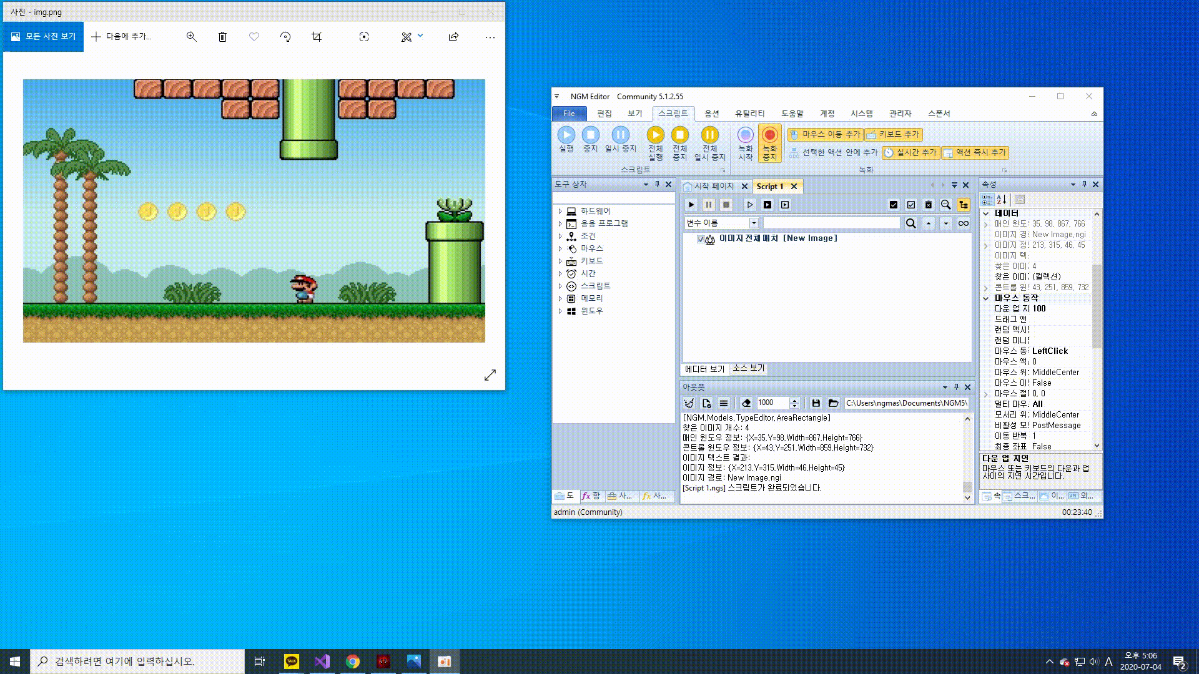Expand the 마우스 toolbox node
Viewport: 1199px width, 674px height.
point(560,249)
